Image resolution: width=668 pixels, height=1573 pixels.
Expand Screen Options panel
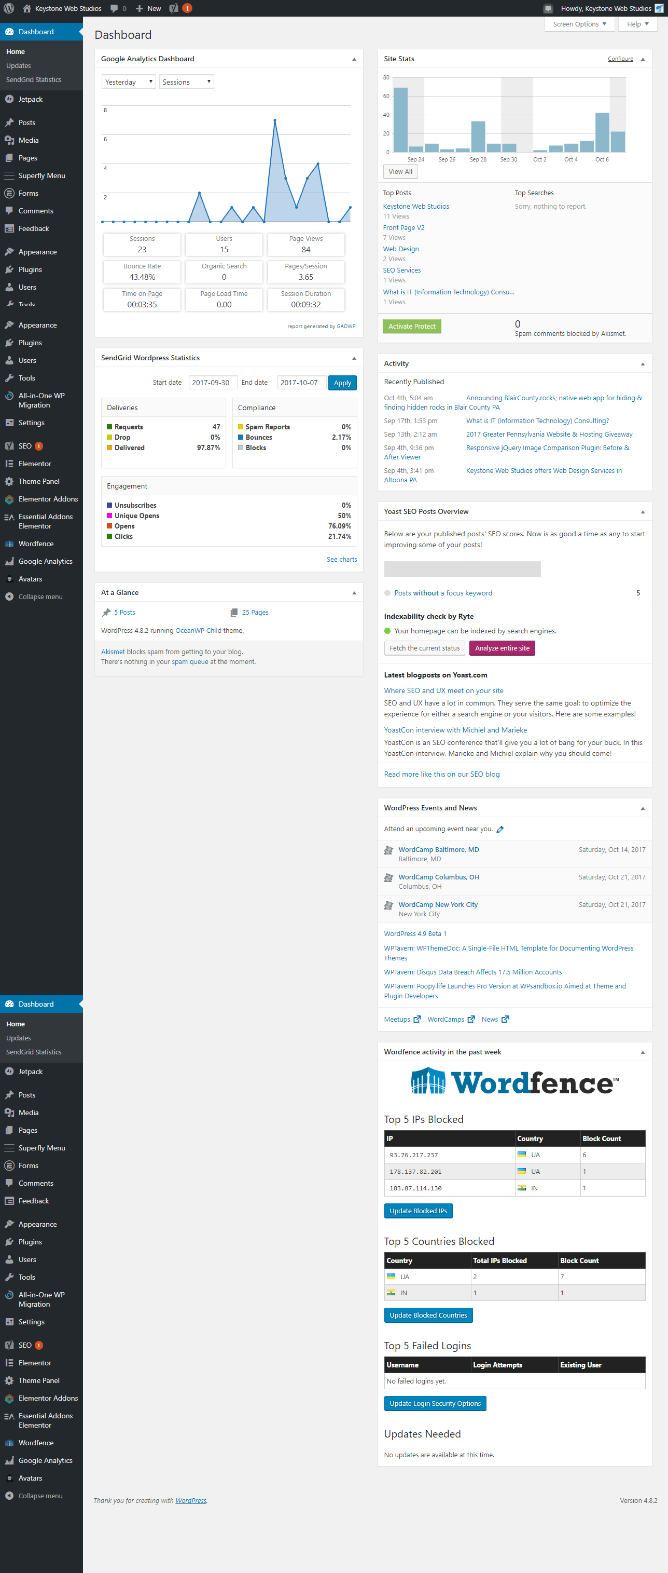[x=579, y=24]
